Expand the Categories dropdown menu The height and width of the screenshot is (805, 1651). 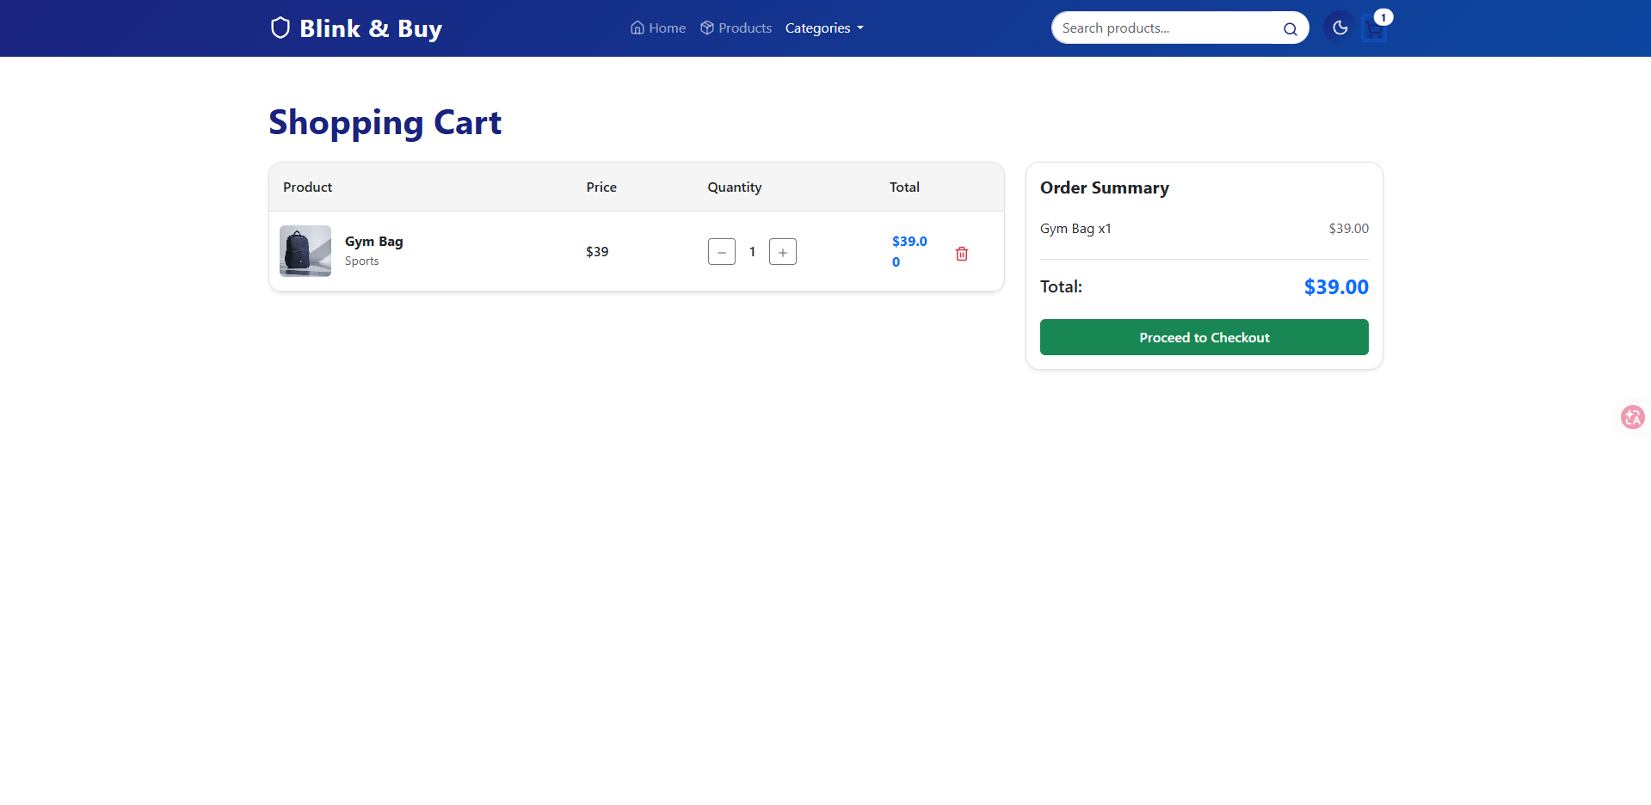(817, 28)
